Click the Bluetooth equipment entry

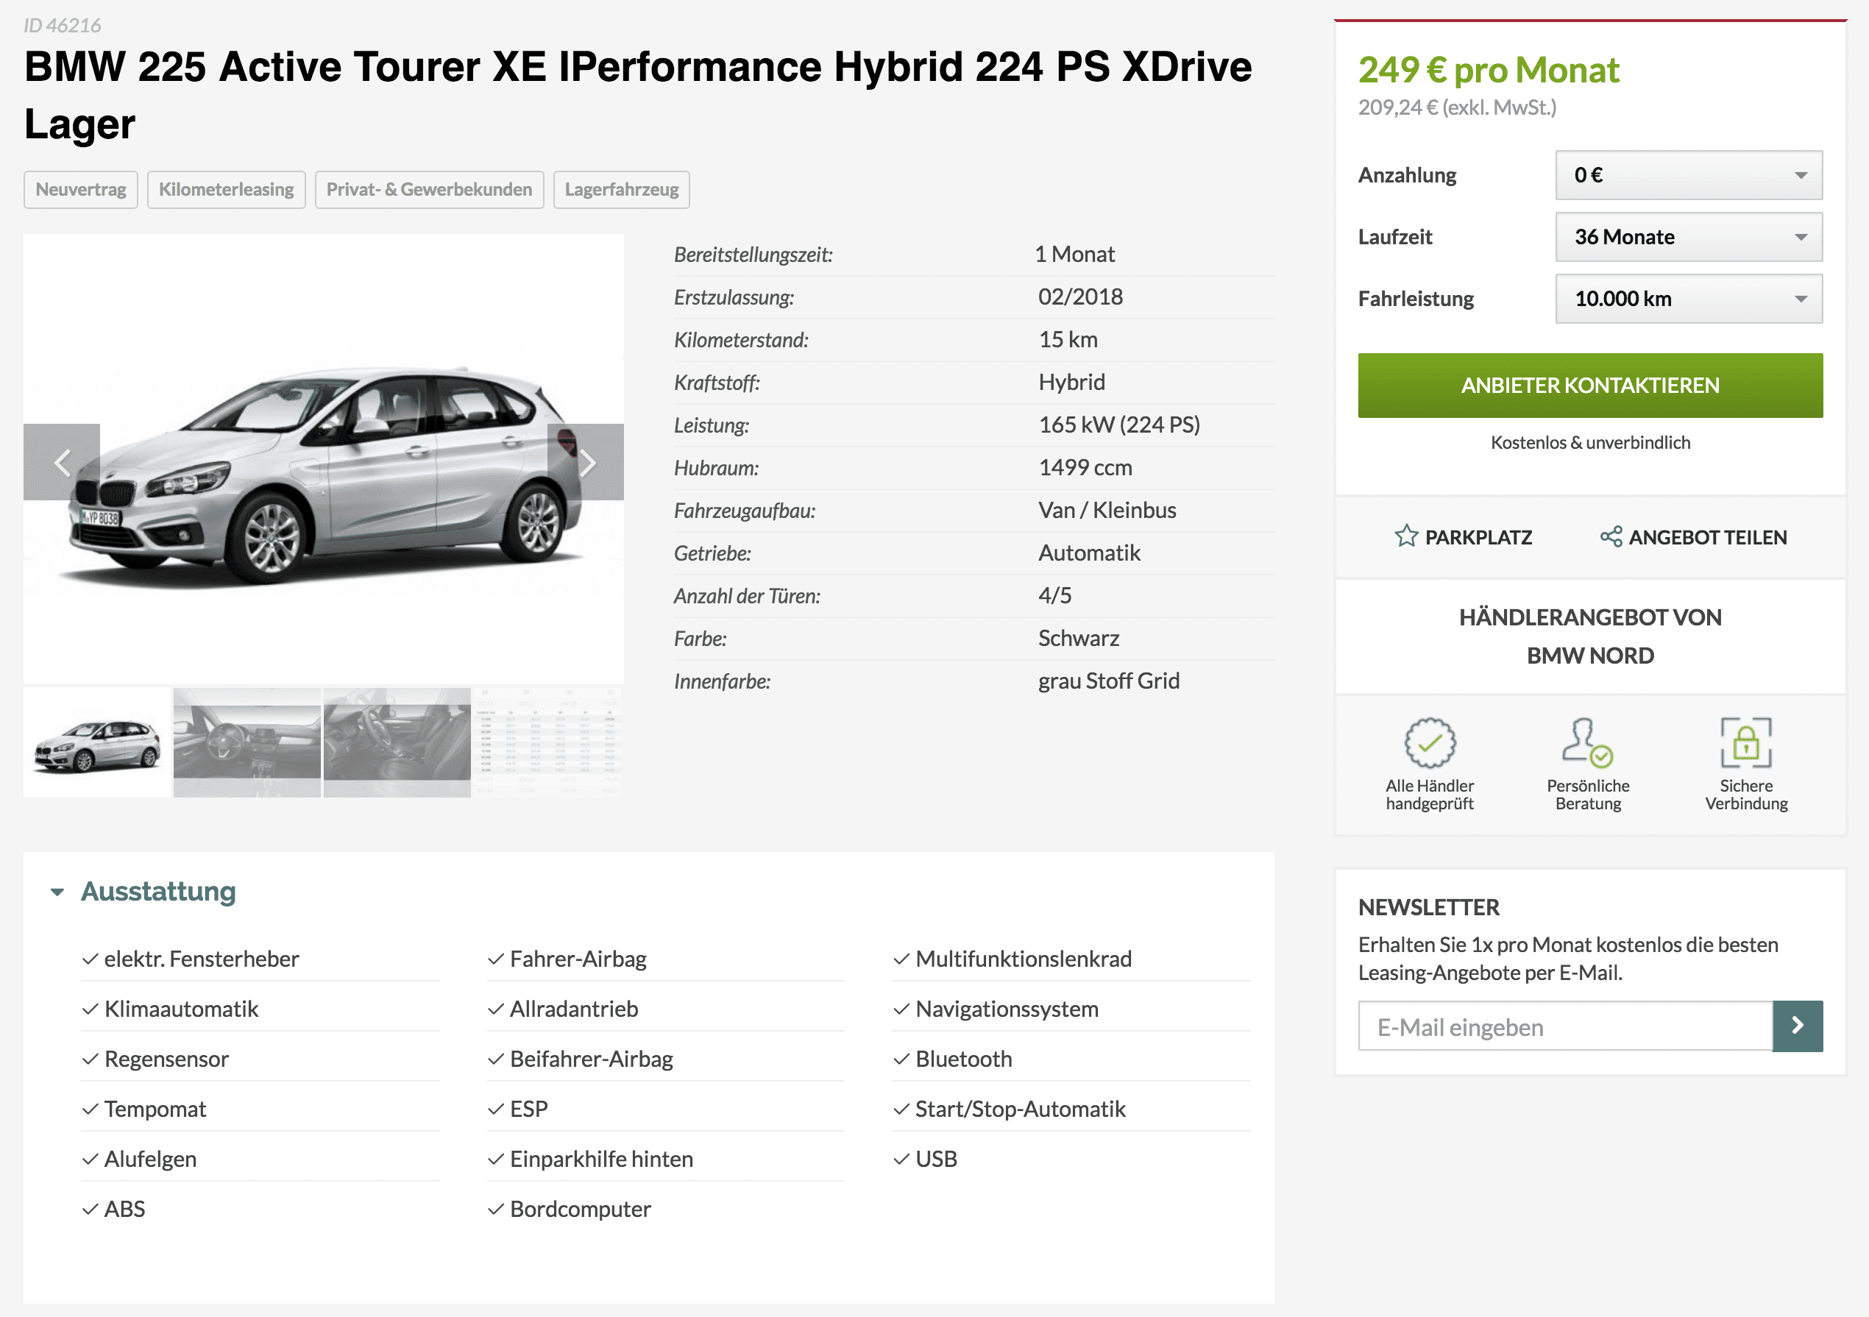click(x=963, y=1059)
